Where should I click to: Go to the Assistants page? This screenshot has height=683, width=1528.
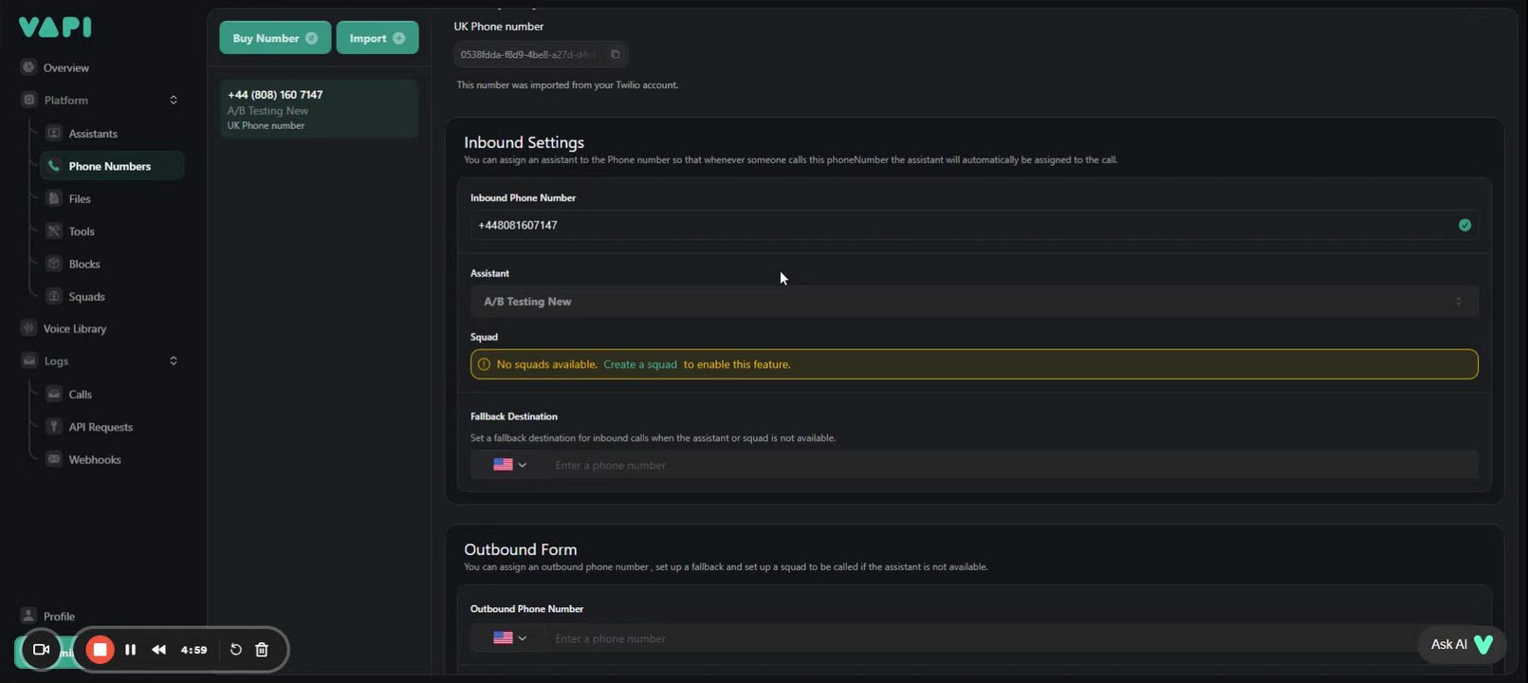tap(93, 134)
